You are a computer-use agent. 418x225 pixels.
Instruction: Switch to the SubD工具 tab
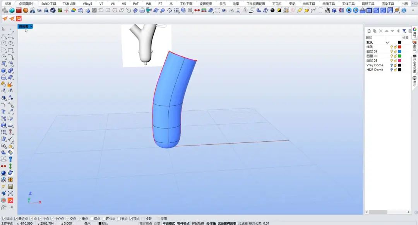[x=49, y=3]
